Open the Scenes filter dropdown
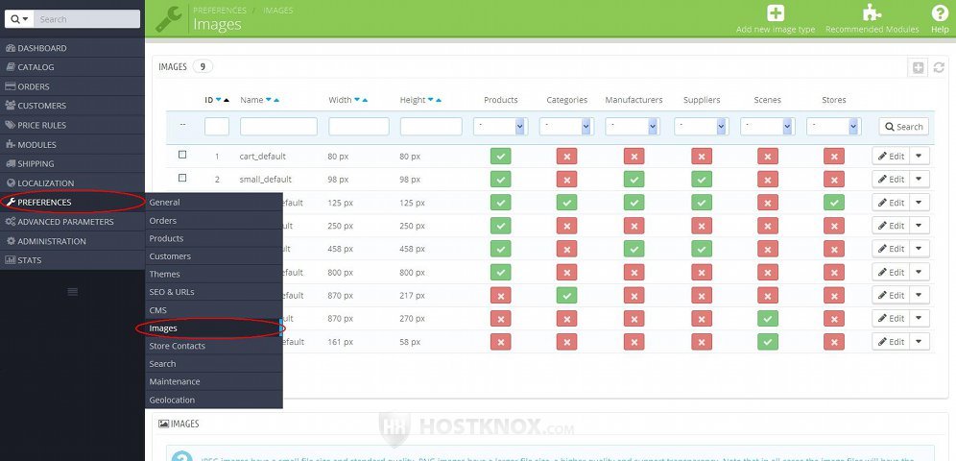956x461 pixels. (x=768, y=126)
